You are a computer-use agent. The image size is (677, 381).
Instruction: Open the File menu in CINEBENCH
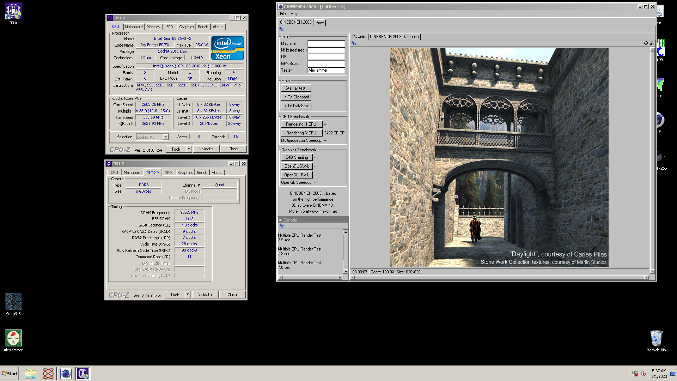tap(283, 14)
